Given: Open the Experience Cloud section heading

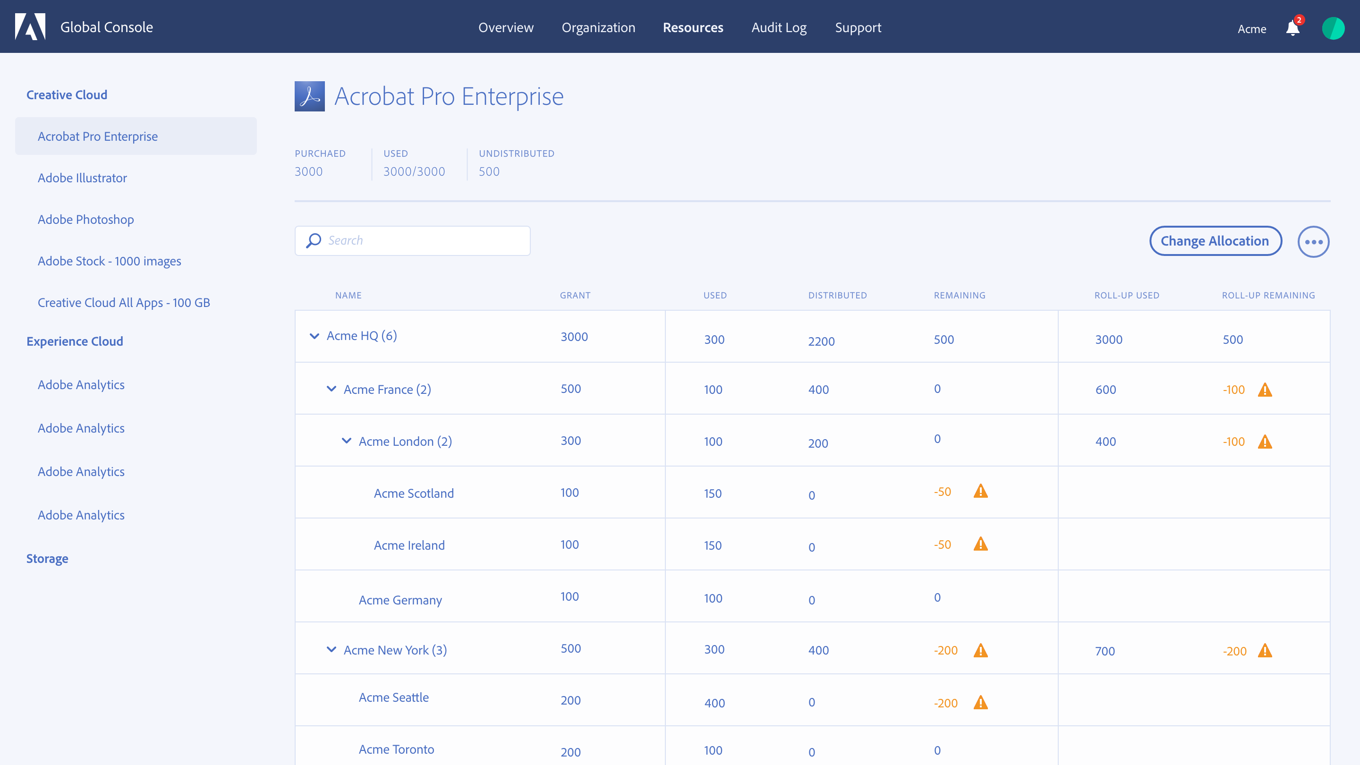Looking at the screenshot, I should click(x=75, y=341).
